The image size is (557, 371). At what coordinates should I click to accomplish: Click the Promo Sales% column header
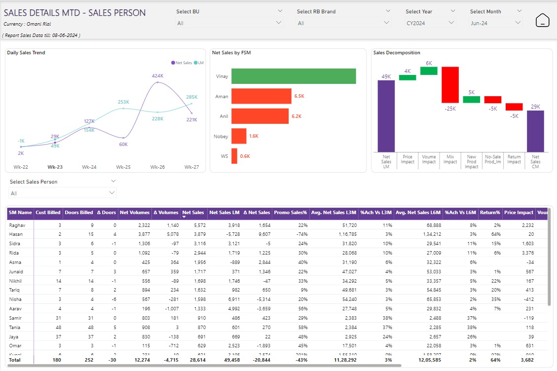click(x=290, y=213)
